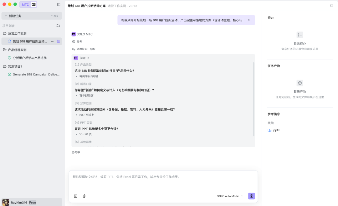The width and height of the screenshot is (338, 206).
Task: Toggle the left sidebar panel icon
Action: coord(59,5)
